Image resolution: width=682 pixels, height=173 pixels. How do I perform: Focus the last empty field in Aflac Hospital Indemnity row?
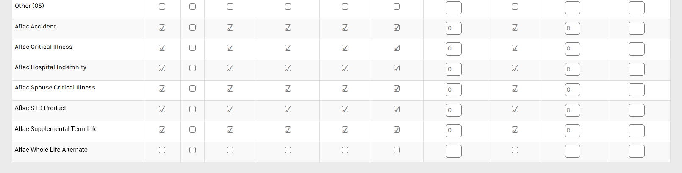[x=636, y=69]
